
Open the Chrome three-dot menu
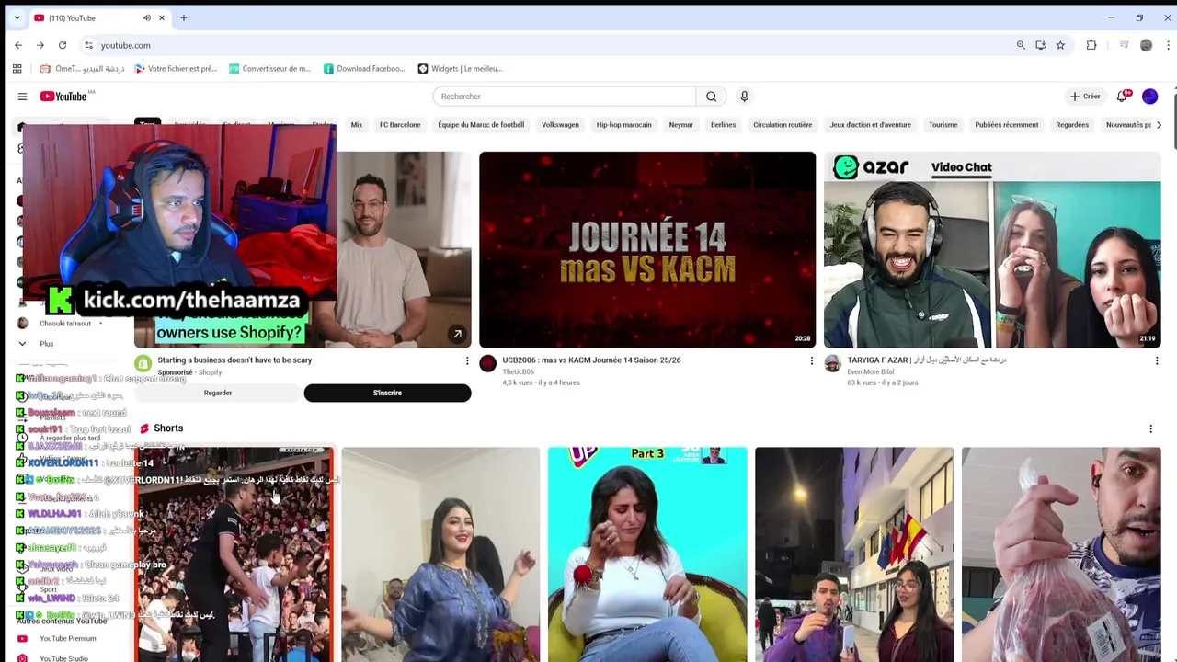pos(1169,45)
